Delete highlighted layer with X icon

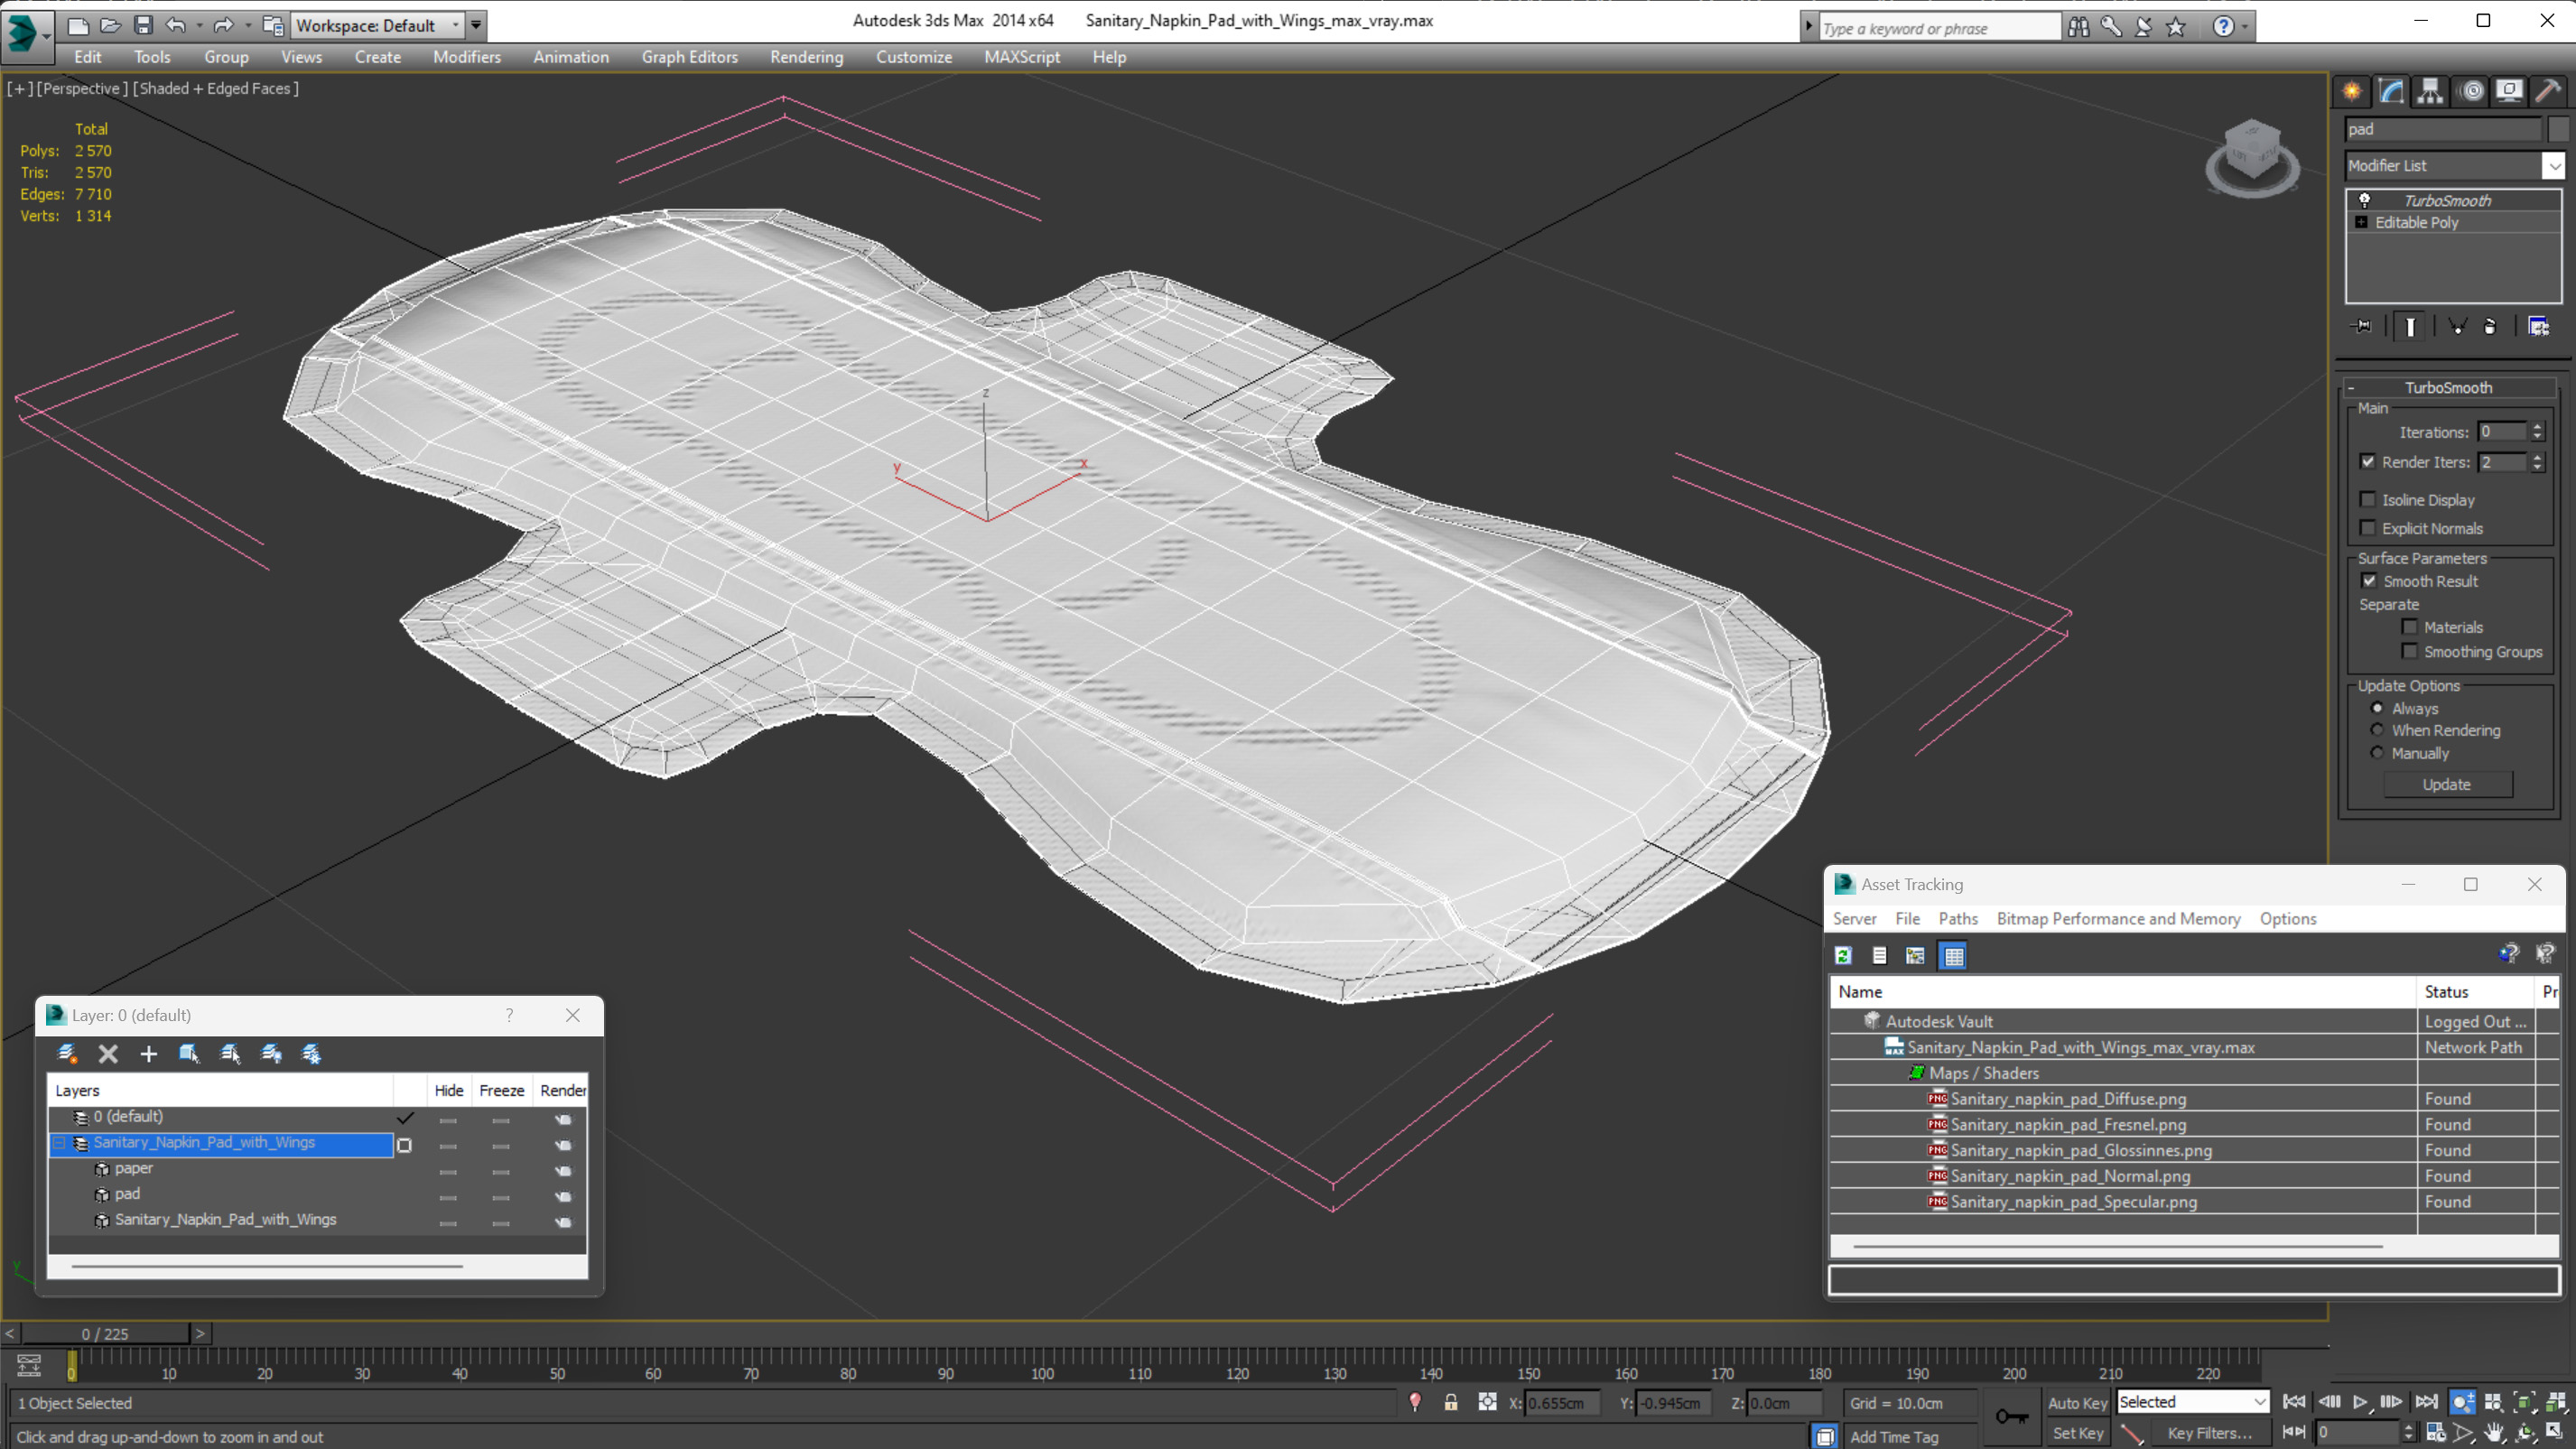(x=108, y=1053)
